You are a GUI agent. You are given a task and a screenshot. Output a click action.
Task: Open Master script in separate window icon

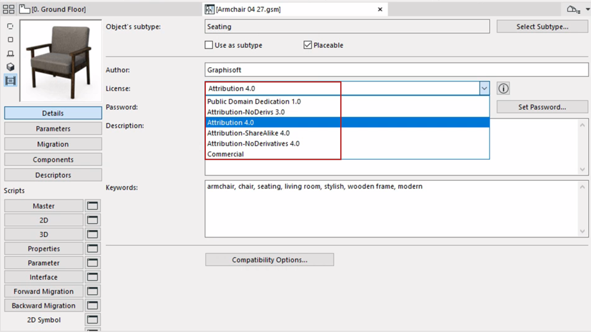tap(93, 206)
